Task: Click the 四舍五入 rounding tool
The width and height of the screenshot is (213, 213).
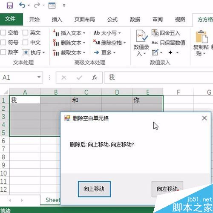Action: 166,33
